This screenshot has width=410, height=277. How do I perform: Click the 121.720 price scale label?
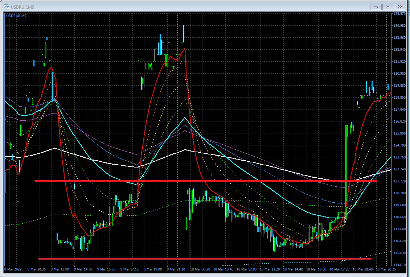(401, 181)
